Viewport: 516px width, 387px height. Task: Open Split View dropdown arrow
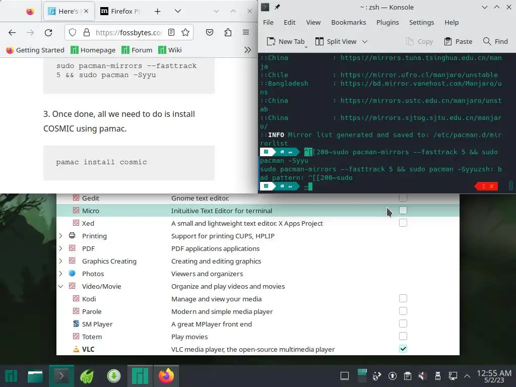[365, 41]
